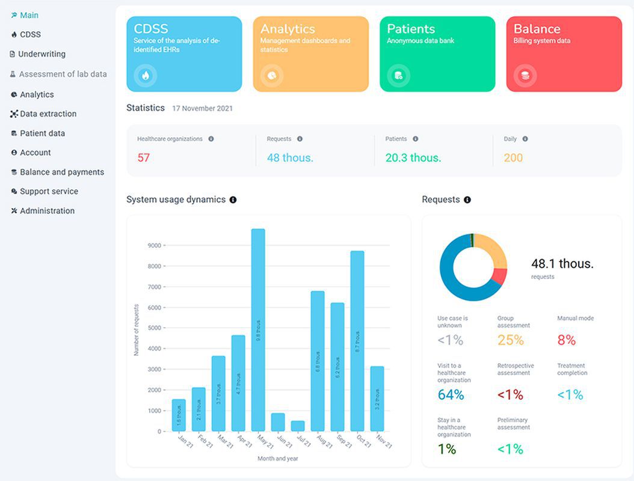Select Patient data in sidebar
This screenshot has height=481, width=634.
[x=42, y=133]
